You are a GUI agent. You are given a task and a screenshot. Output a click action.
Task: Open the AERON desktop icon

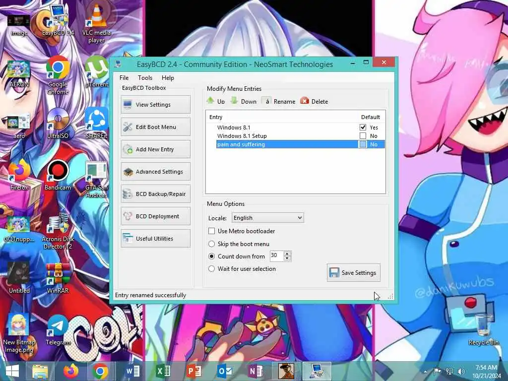pos(19,74)
